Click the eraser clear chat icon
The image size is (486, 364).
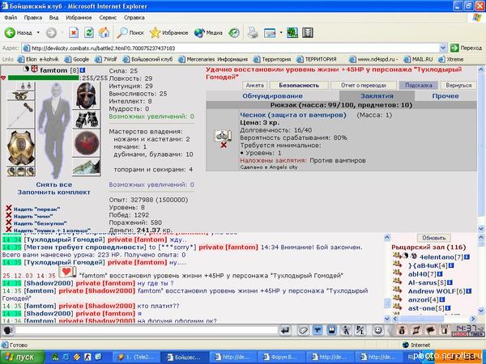click(x=303, y=331)
